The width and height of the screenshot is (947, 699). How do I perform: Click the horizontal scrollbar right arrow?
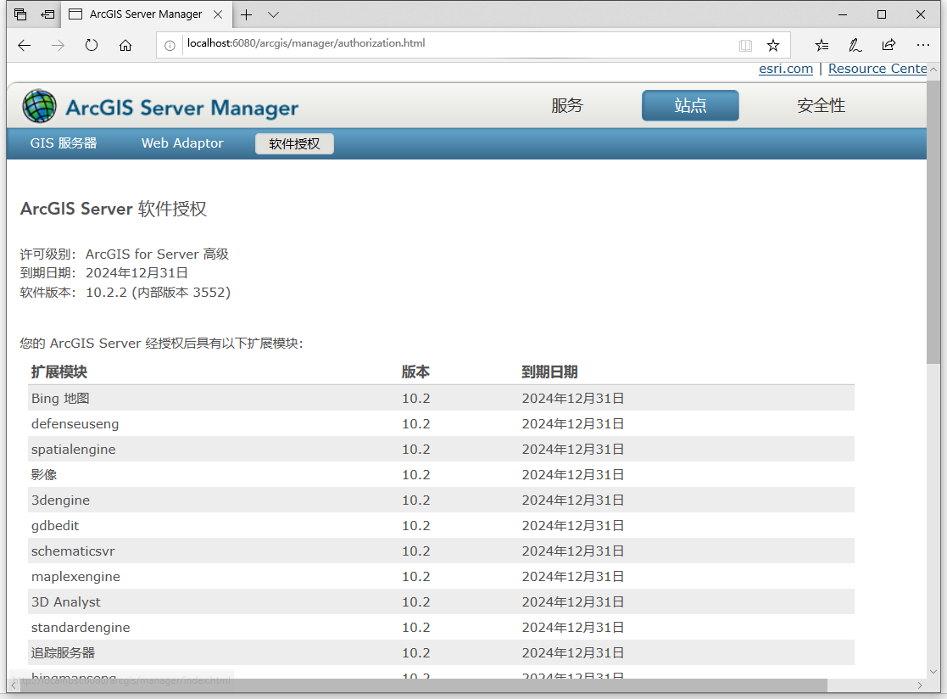coord(920,685)
